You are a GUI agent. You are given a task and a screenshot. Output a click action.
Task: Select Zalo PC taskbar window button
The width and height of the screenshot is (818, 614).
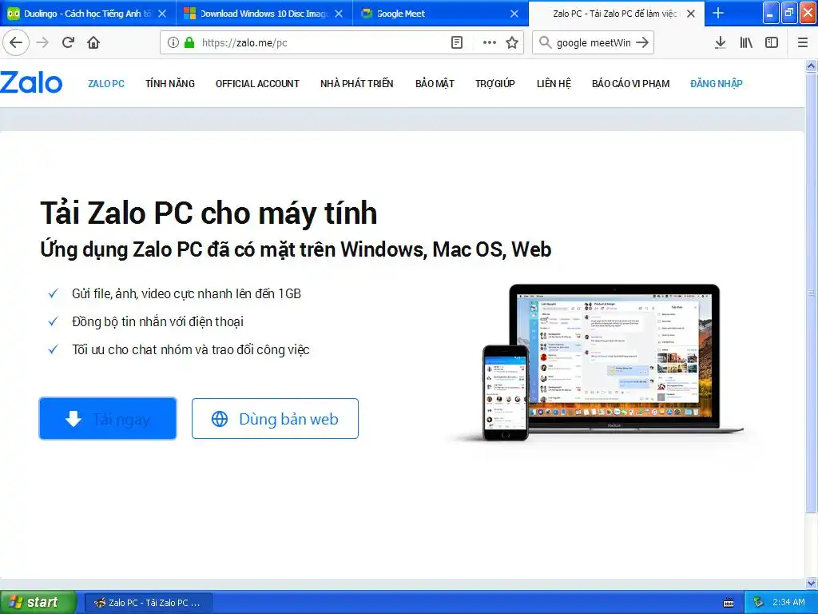point(148,603)
